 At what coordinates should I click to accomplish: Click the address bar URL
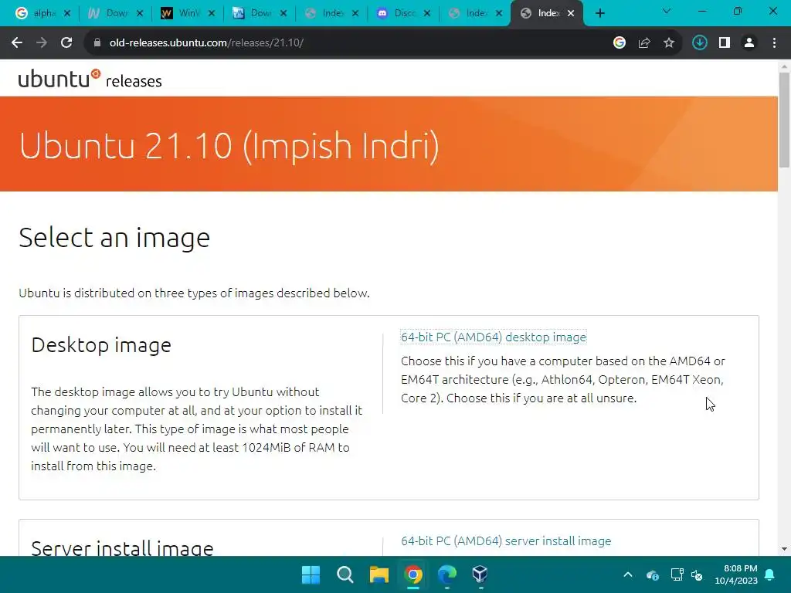click(x=206, y=43)
